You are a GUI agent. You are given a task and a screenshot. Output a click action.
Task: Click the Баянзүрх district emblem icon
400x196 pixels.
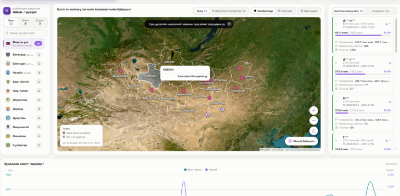(x=8, y=64)
